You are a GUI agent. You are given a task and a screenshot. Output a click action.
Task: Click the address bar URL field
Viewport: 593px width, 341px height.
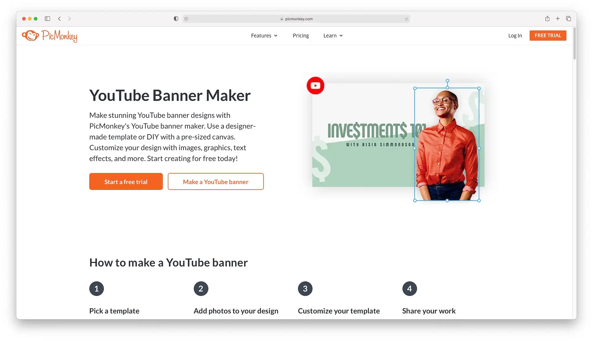[296, 19]
